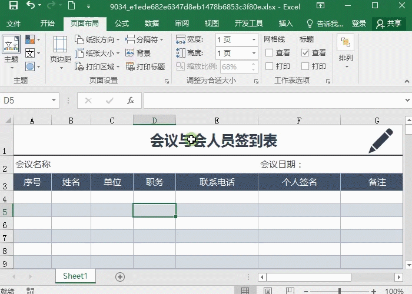Open 纸张大小 paper size dropdown
412x294 pixels.
[x=97, y=54]
